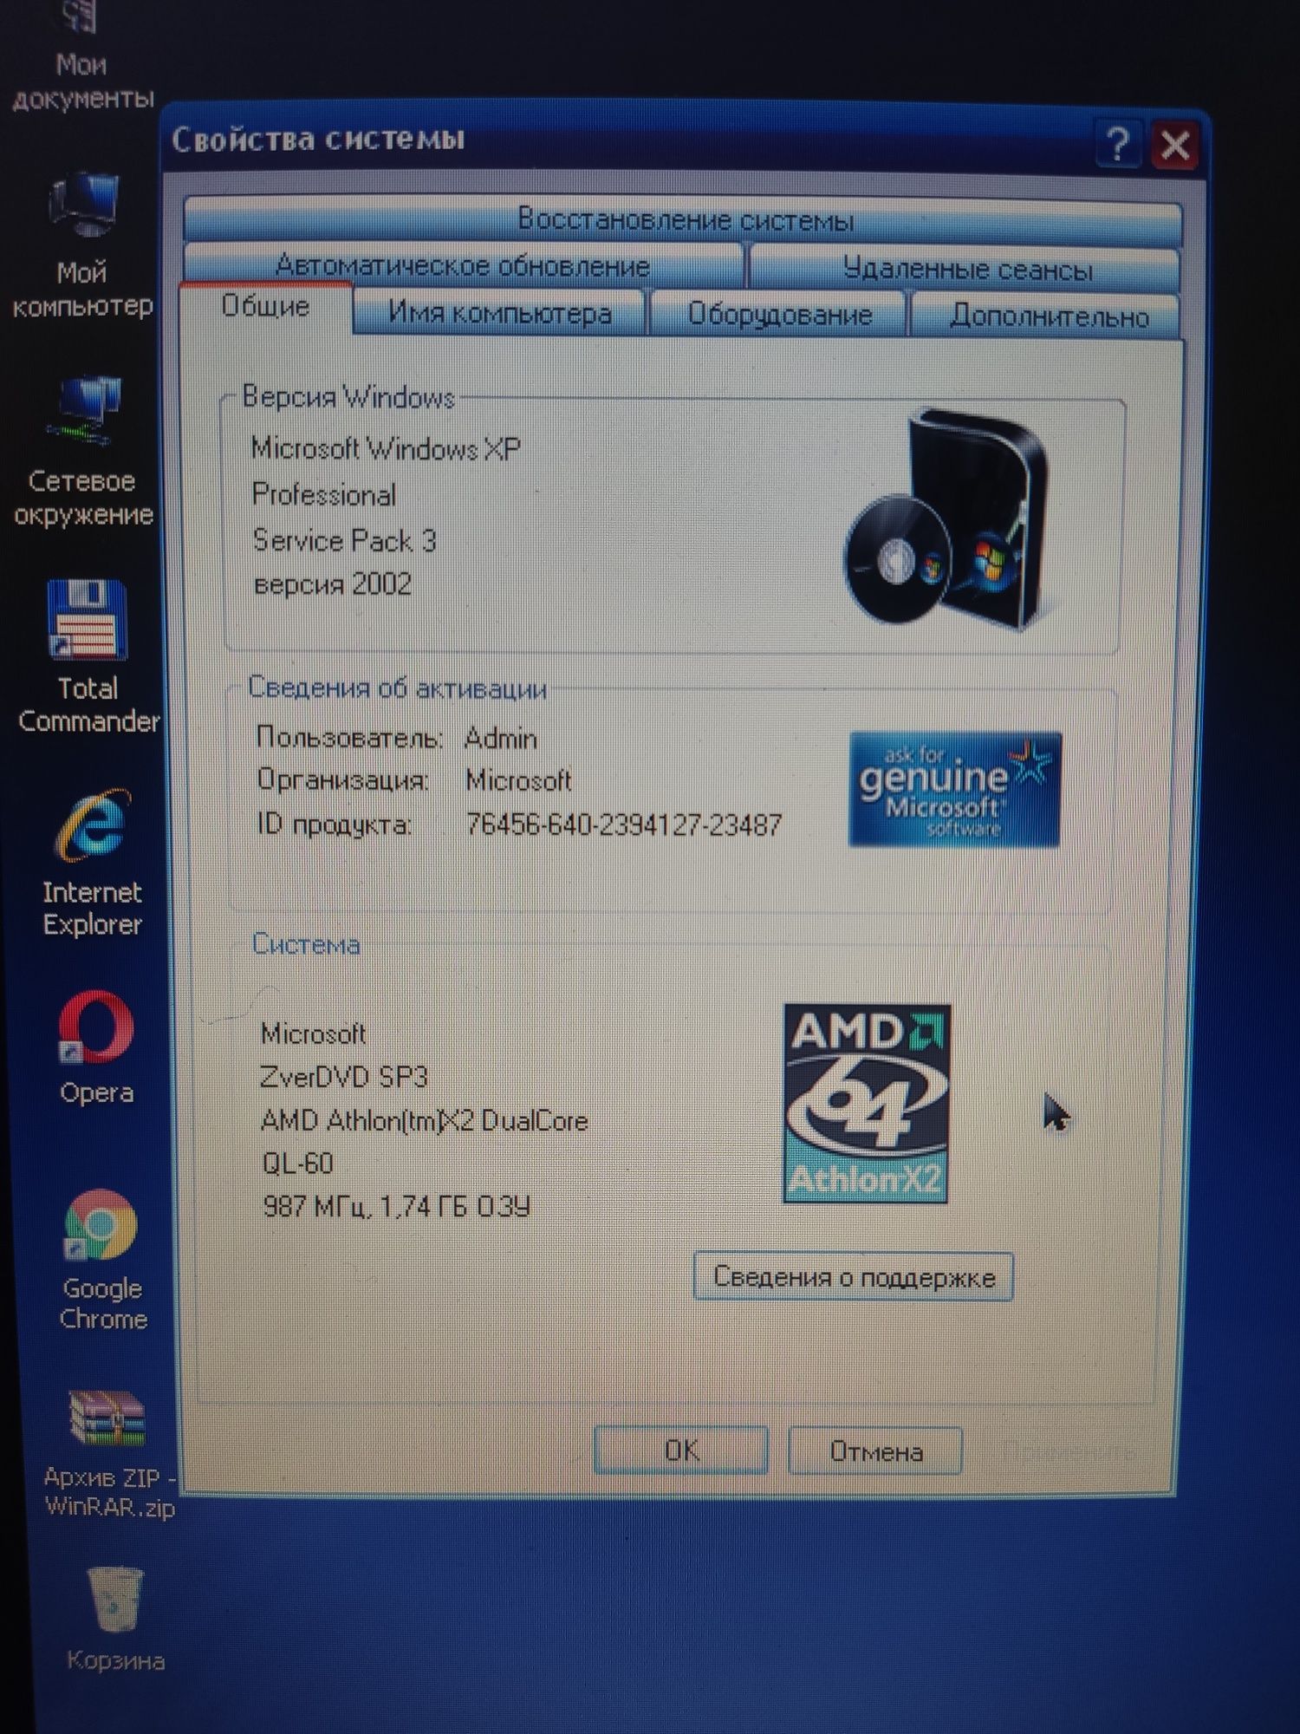
Task: Click the AMD Athlon(tm)X2 DualCore line
Action: coord(425,1120)
